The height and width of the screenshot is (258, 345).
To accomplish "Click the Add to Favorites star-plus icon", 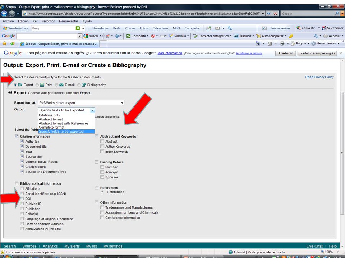I will click(13, 43).
